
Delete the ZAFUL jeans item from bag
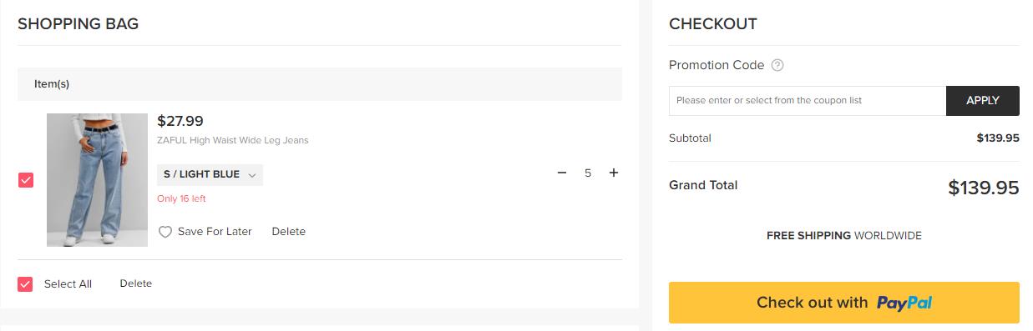(x=289, y=232)
